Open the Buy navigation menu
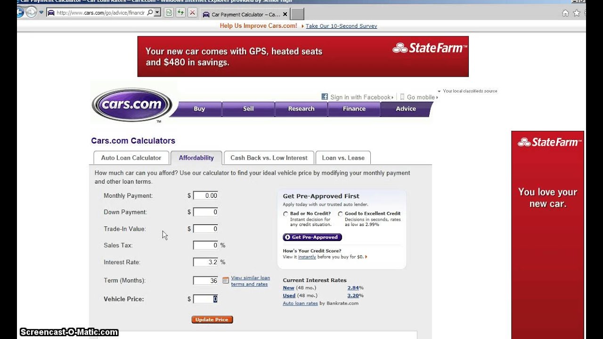 [x=199, y=109]
